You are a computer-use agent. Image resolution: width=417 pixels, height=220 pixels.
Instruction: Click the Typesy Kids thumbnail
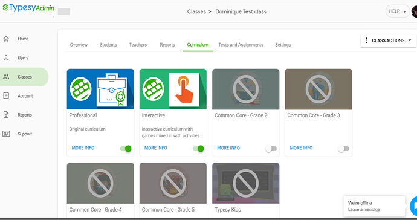coord(246,183)
